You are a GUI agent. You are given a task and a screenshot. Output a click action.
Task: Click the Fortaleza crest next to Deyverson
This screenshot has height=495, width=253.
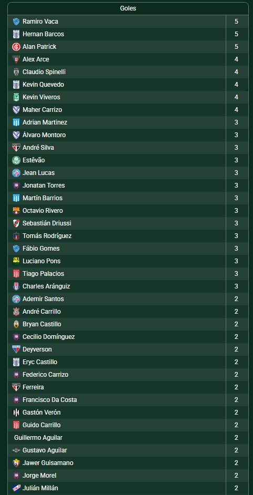16,349
